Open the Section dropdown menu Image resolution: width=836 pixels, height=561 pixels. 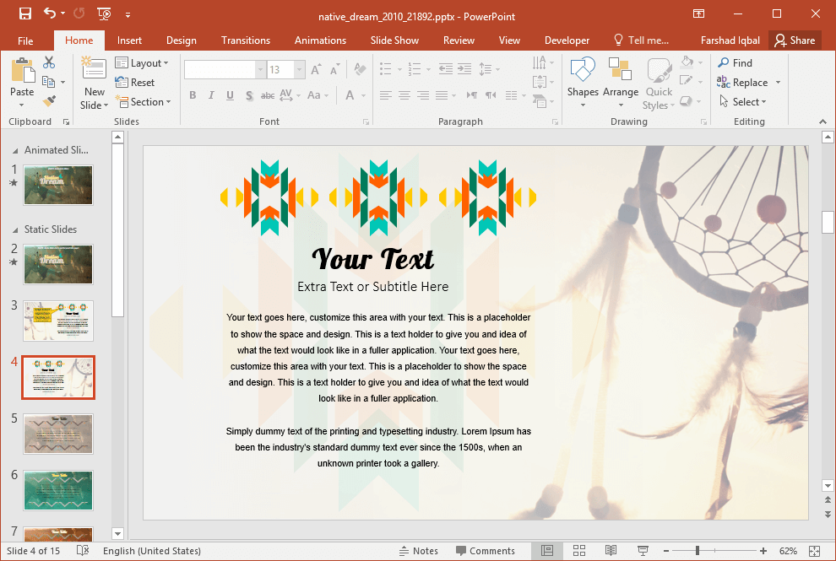[x=142, y=102]
